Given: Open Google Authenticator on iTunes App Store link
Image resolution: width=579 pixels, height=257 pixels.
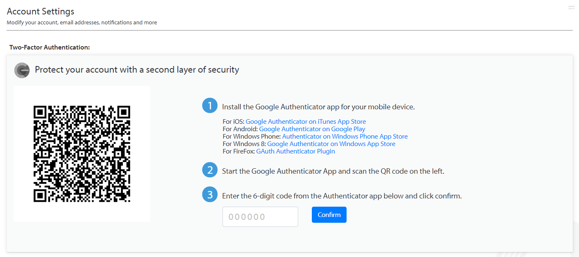Looking at the screenshot, I should pyautogui.click(x=306, y=122).
